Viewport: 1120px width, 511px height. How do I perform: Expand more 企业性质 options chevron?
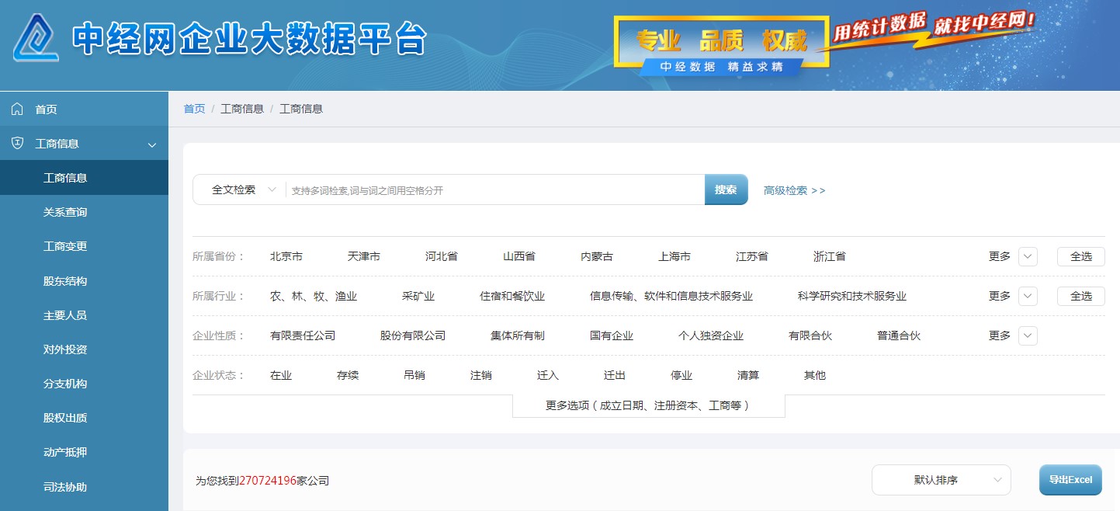[1028, 335]
